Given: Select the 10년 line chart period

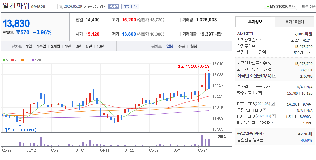Looking at the screenshot, I should (100, 46).
